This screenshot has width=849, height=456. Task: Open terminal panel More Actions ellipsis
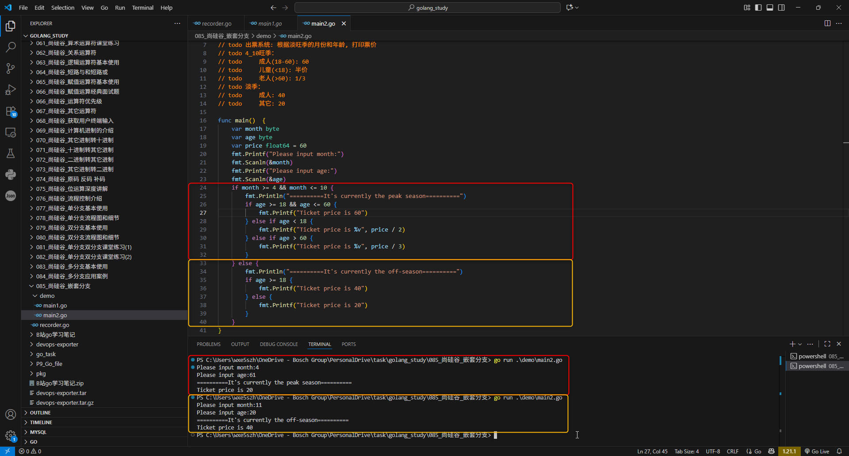[x=810, y=344]
